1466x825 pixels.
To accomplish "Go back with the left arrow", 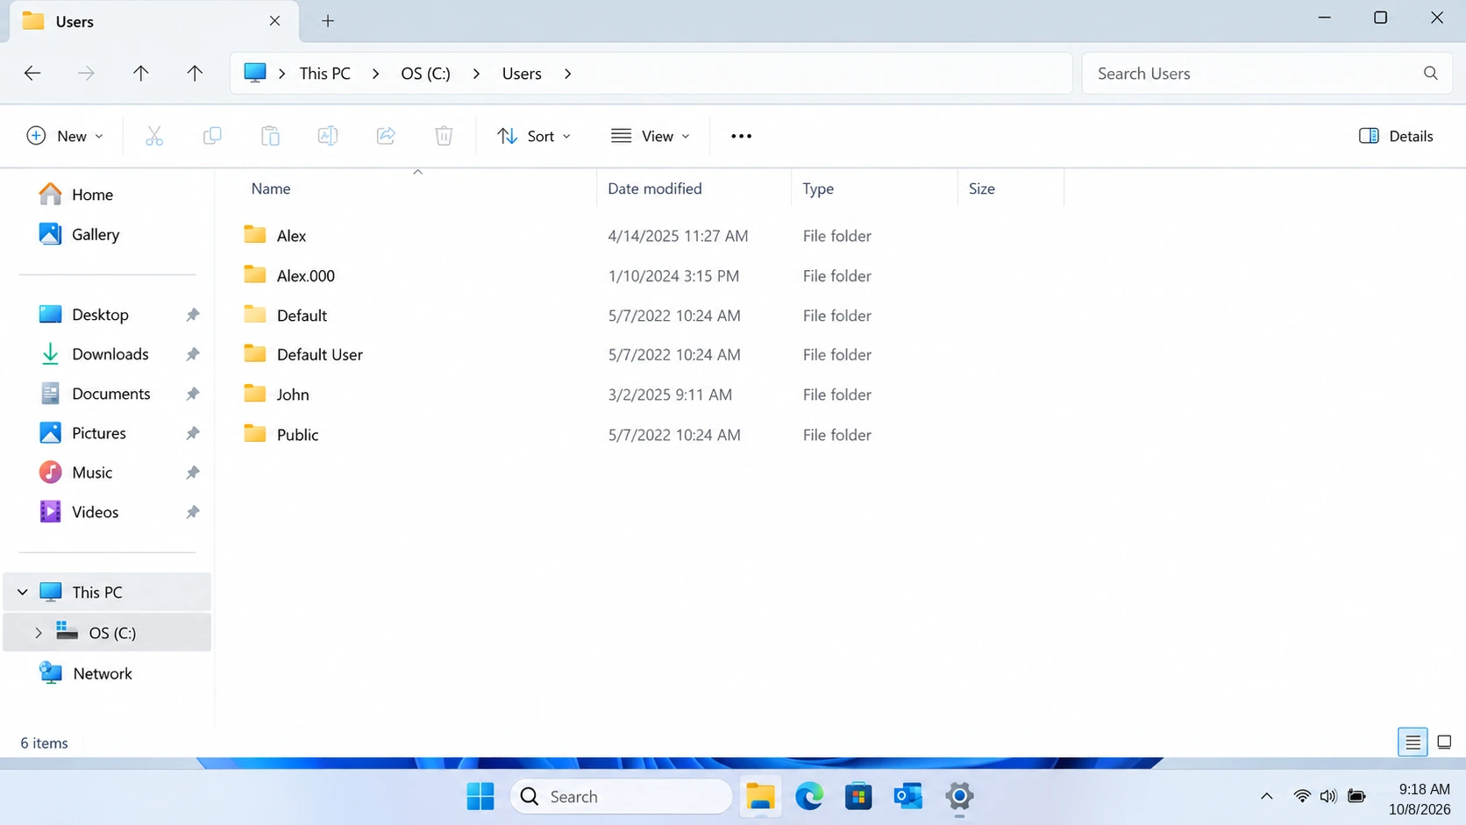I will [x=32, y=74].
